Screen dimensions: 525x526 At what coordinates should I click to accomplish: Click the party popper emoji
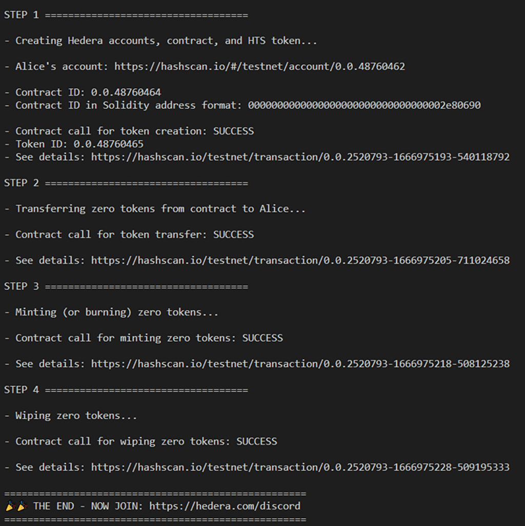pos(16,506)
